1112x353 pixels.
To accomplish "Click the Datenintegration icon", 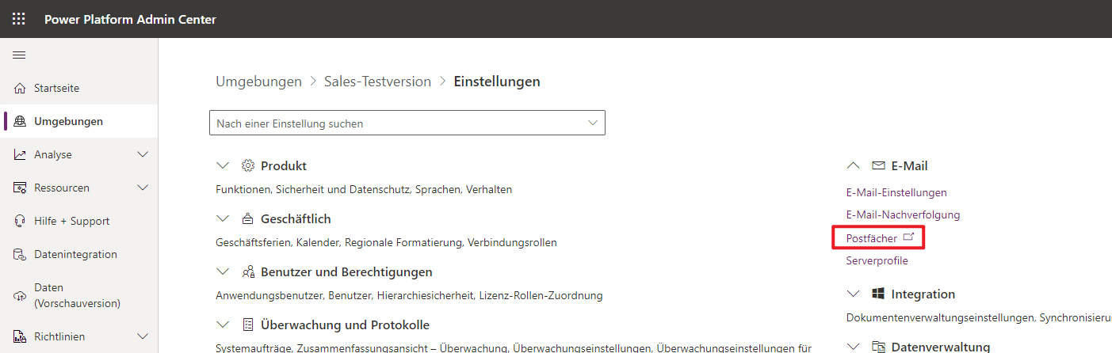I will [x=20, y=254].
